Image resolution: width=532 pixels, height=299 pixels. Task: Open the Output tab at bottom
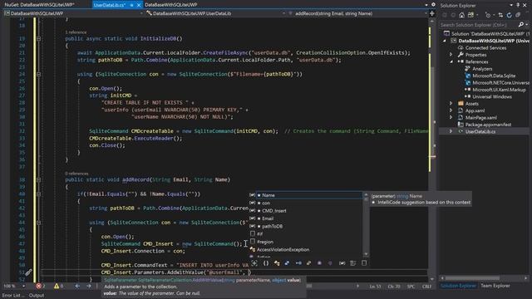coord(37,296)
